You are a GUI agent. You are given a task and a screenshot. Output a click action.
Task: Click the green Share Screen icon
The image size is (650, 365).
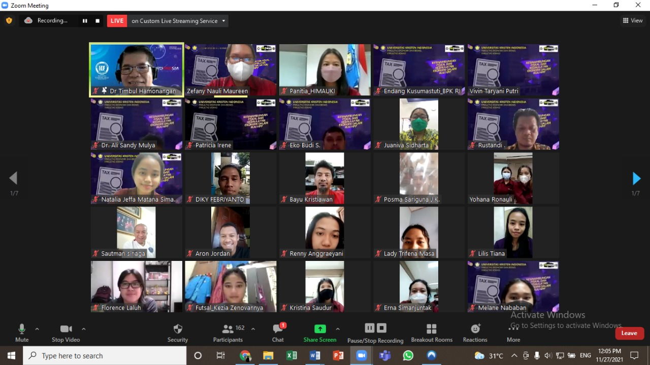(x=320, y=329)
